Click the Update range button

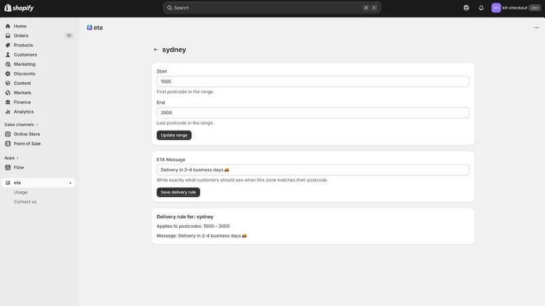tap(174, 135)
